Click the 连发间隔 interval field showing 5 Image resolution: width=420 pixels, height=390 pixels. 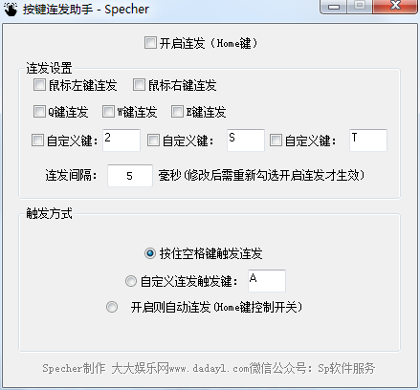130,176
